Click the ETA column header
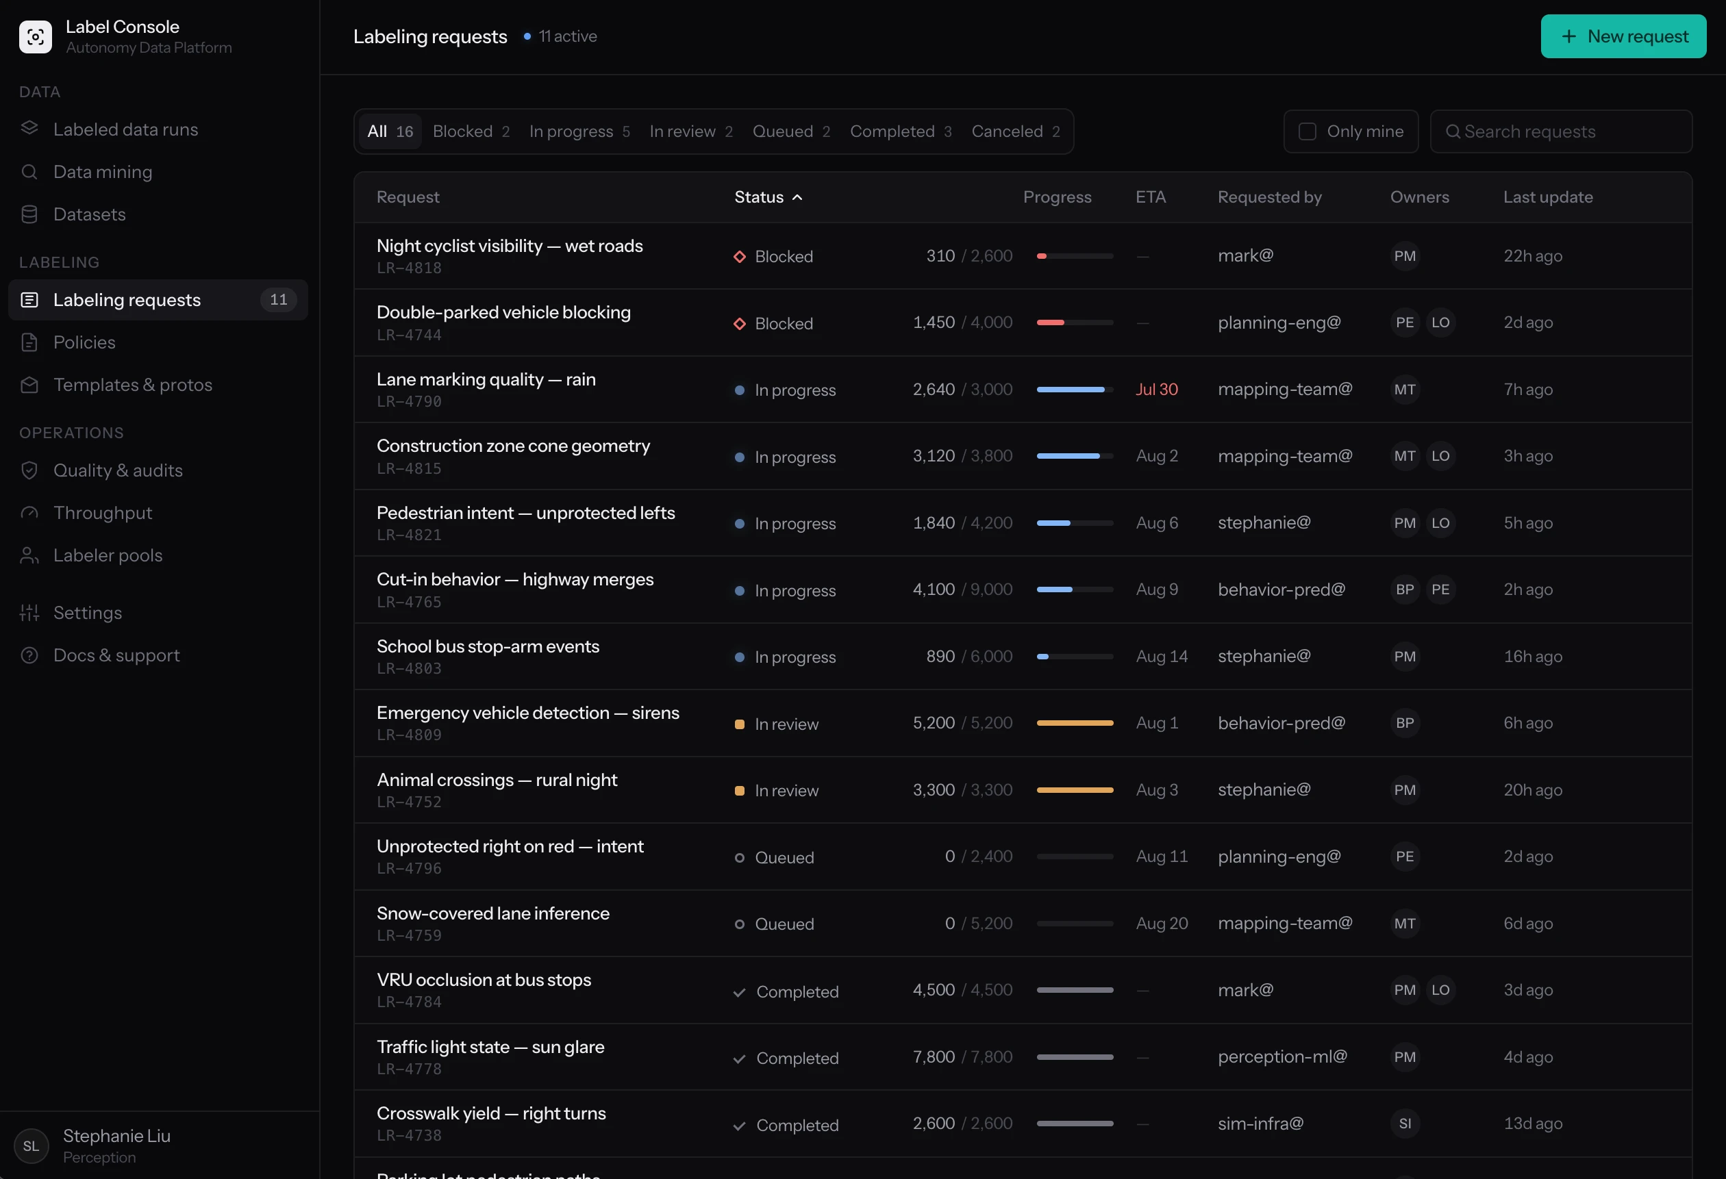1726x1179 pixels. pyautogui.click(x=1151, y=197)
